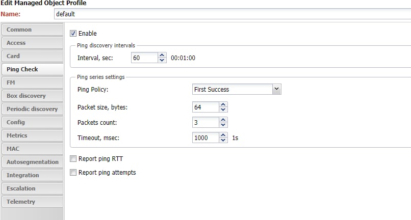411x220 pixels.
Task: Decrease Packets count with down arrow
Action: (223, 125)
